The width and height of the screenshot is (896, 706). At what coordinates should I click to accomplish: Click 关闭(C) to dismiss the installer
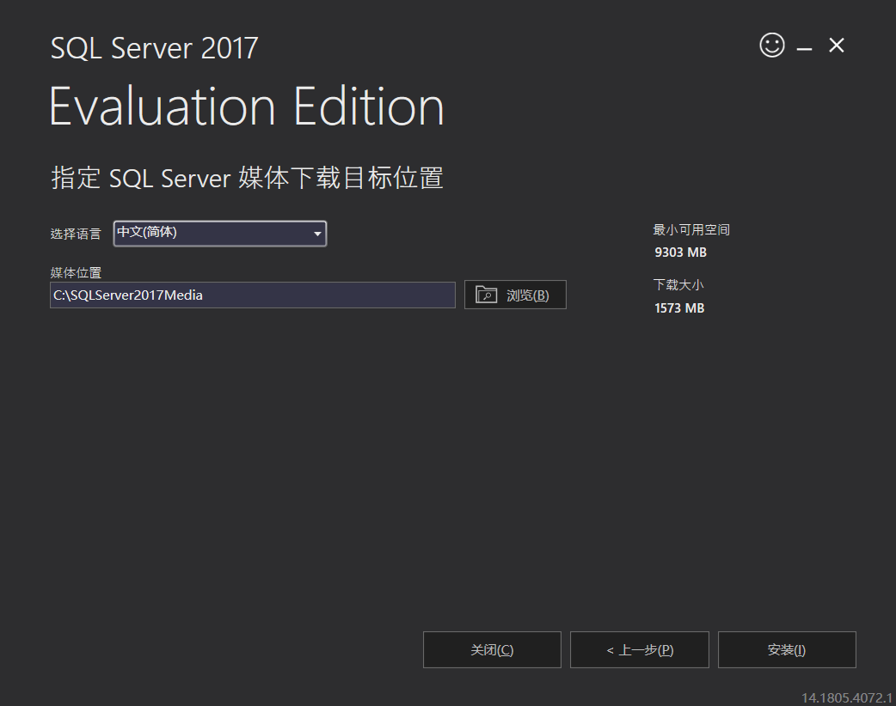pos(491,649)
